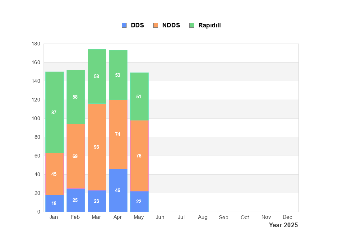The image size is (342, 249).
Task: Click the blue DDS legend swatch
Action: [x=124, y=25]
